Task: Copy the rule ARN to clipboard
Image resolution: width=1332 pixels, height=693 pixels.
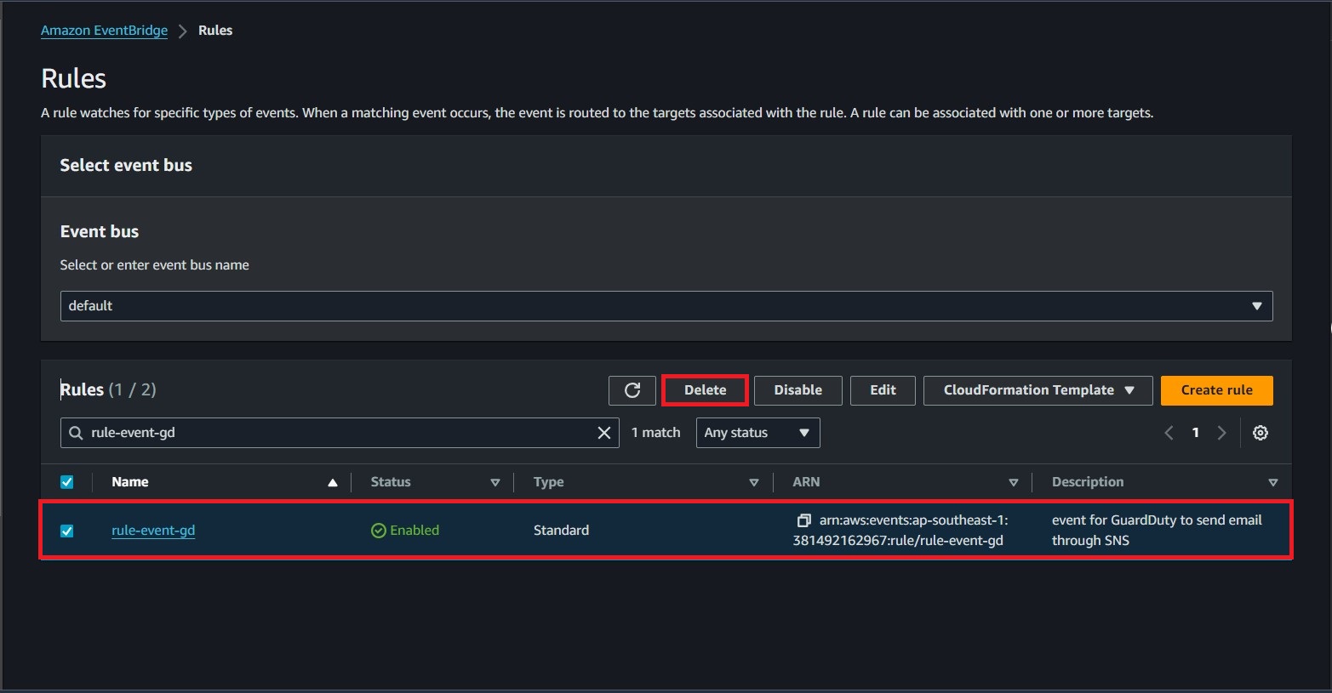Action: click(803, 520)
